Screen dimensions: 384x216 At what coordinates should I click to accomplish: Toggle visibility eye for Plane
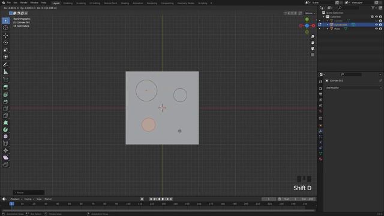376,29
